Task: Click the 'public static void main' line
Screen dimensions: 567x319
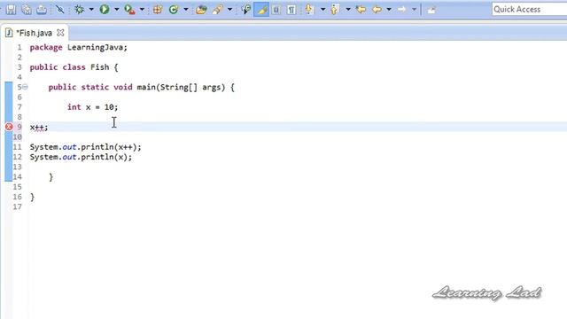Action: [142, 87]
